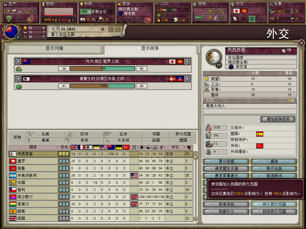Sort by the crossed swords military column
Screen dimensions: 306x229
[155, 147]
